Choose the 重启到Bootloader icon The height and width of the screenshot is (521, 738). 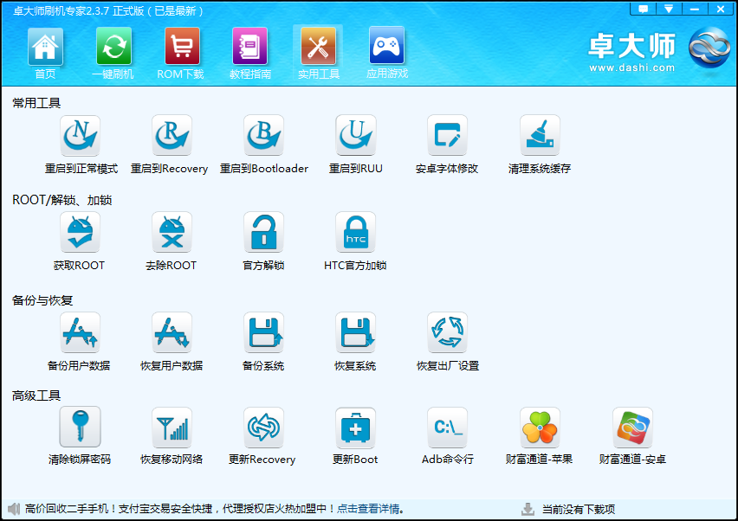(x=263, y=135)
